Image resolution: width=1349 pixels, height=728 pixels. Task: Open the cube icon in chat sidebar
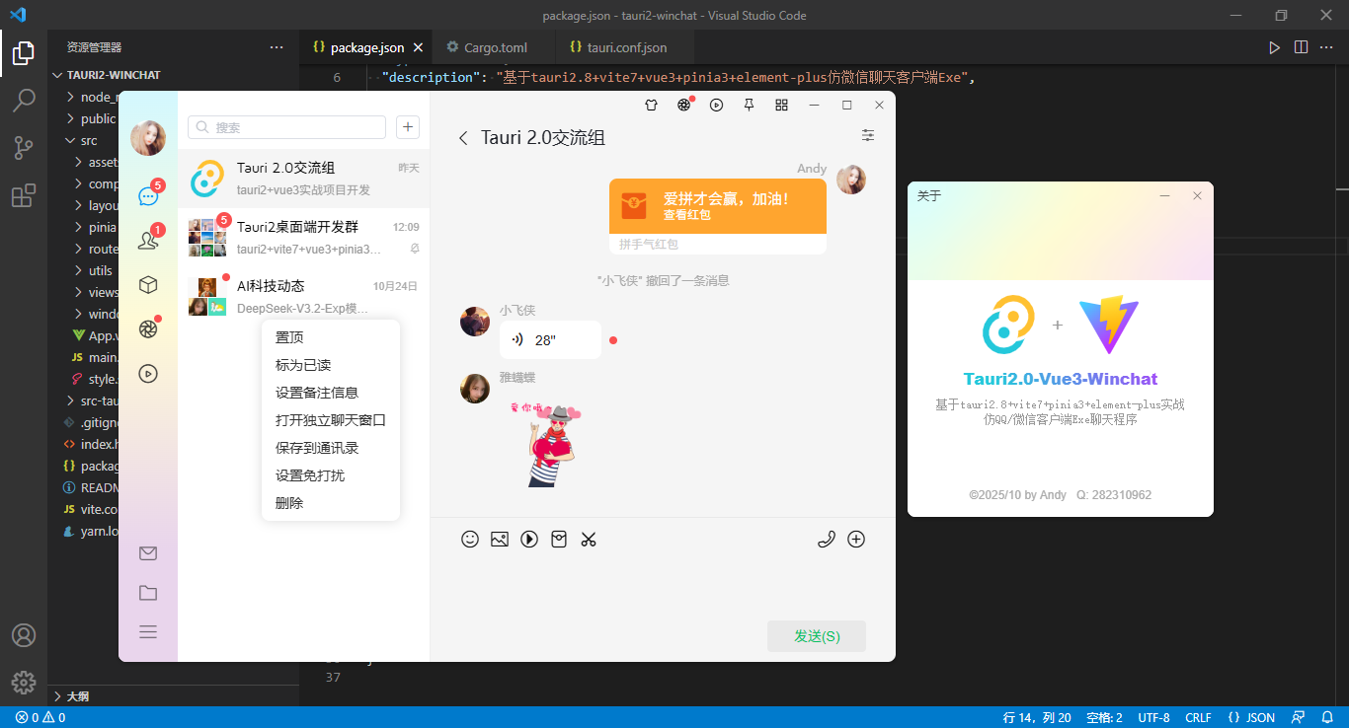pyautogui.click(x=148, y=284)
